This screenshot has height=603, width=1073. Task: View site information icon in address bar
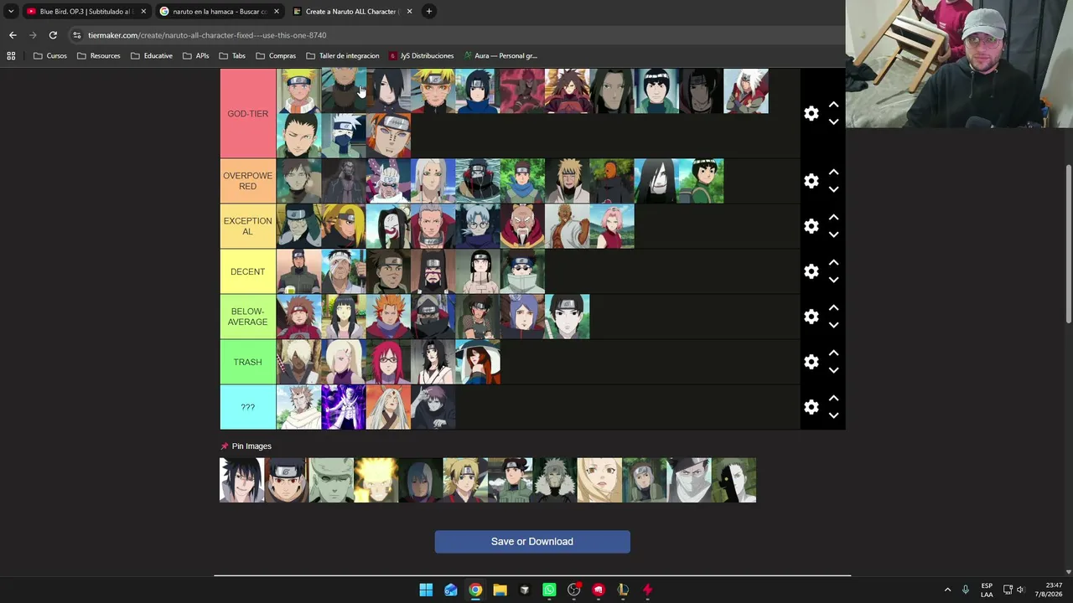77,35
